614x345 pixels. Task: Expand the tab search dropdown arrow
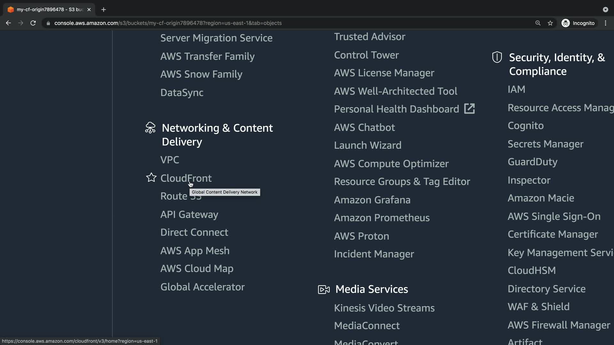coord(605,10)
